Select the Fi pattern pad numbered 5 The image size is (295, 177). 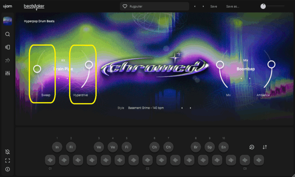[x=126, y=147]
